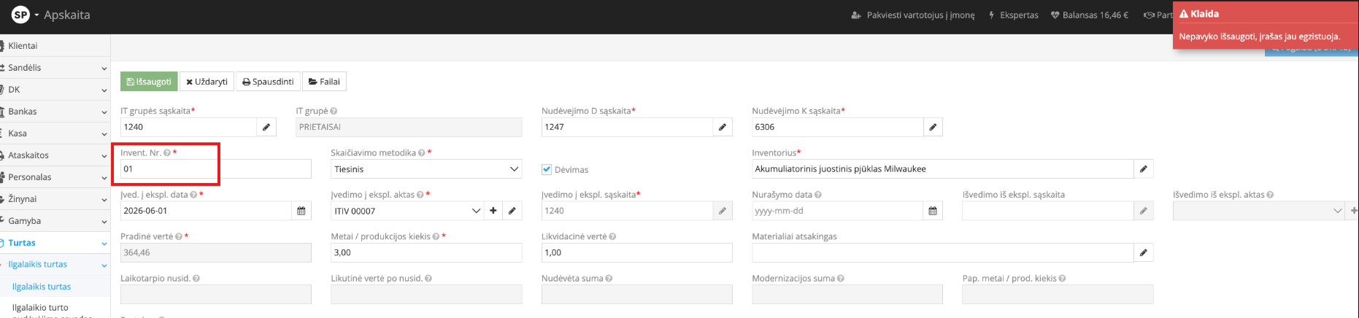Toggle the Dėvimas checkbox
This screenshot has height=318, width=1359.
[547, 169]
